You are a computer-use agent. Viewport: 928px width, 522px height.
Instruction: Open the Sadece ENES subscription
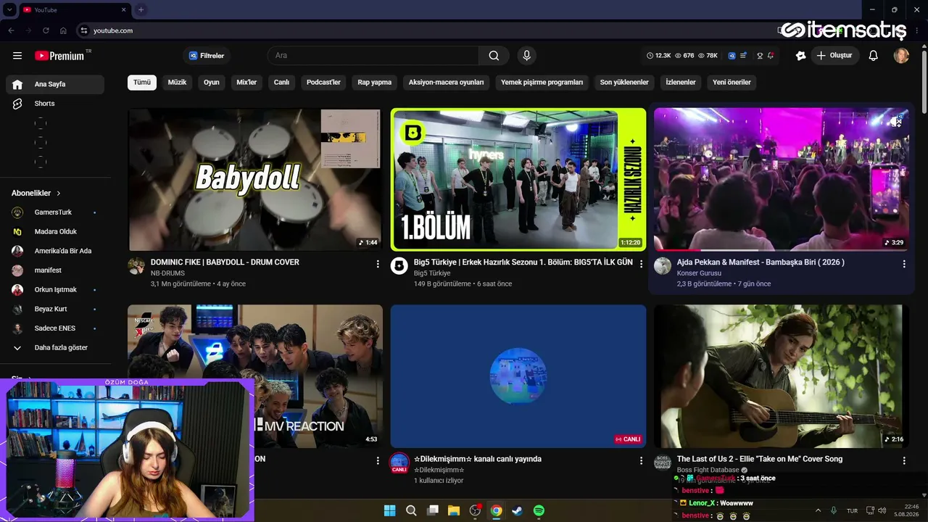pyautogui.click(x=55, y=328)
